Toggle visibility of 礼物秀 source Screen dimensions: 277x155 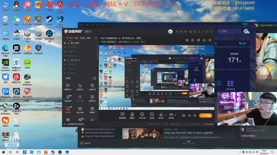[x=65, y=43]
